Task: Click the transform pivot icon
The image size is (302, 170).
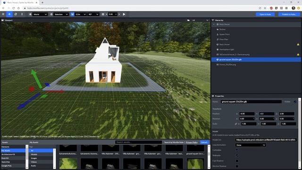Action: coord(51,14)
